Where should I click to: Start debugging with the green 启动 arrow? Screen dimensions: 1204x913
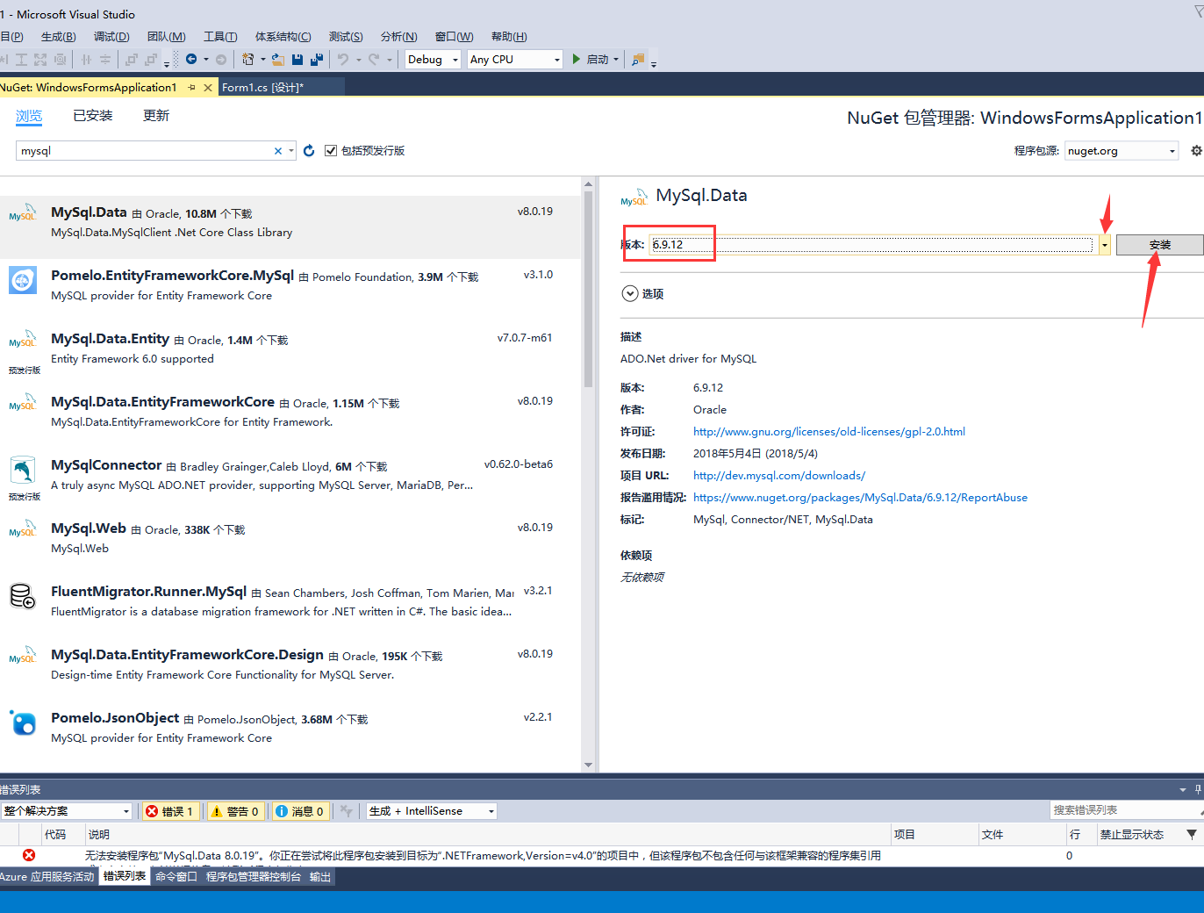pos(578,59)
